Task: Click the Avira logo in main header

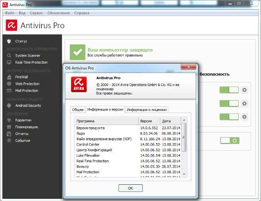Action: [x=11, y=25]
